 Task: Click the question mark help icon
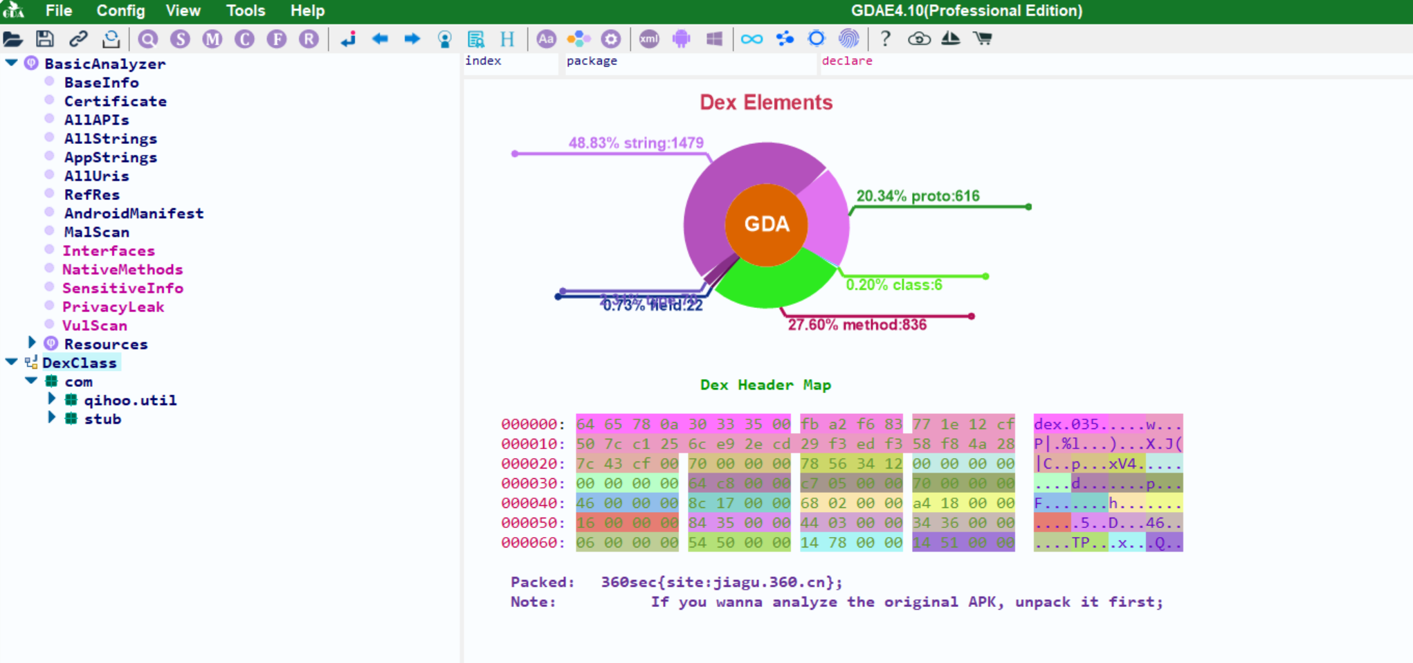(885, 39)
